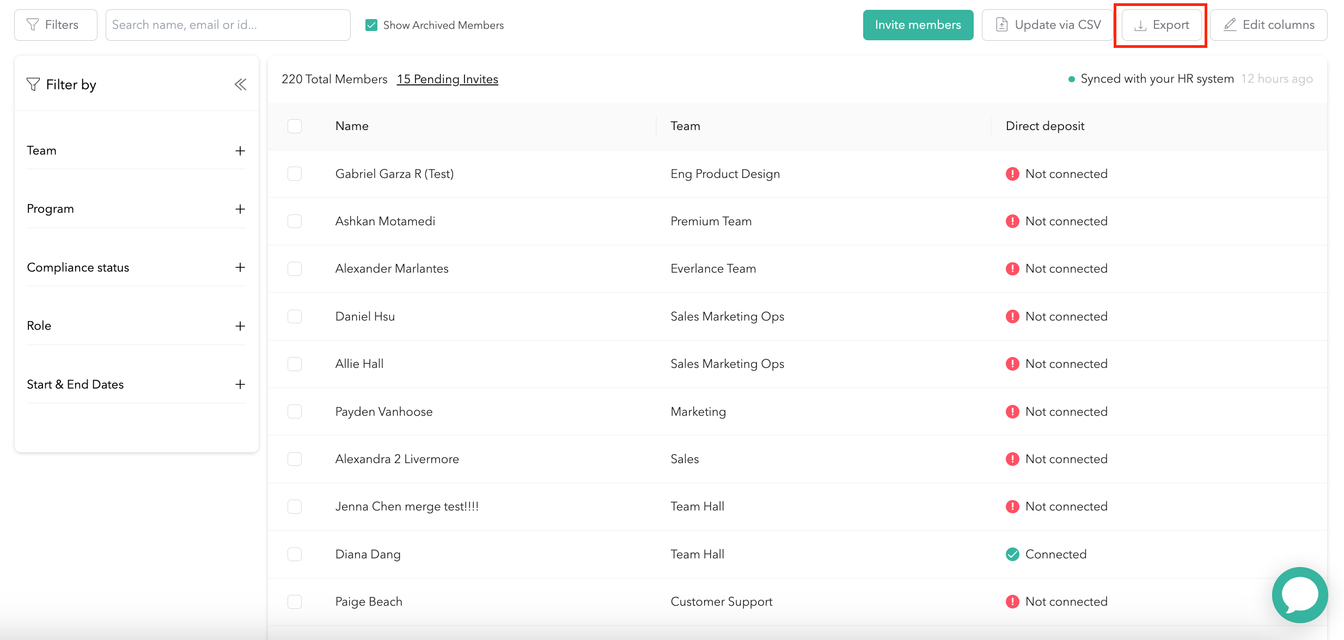
Task: Click the Filters button funnel icon
Action: (x=33, y=25)
